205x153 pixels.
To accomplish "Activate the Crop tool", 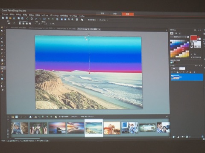I will pyautogui.click(x=2, y=42).
